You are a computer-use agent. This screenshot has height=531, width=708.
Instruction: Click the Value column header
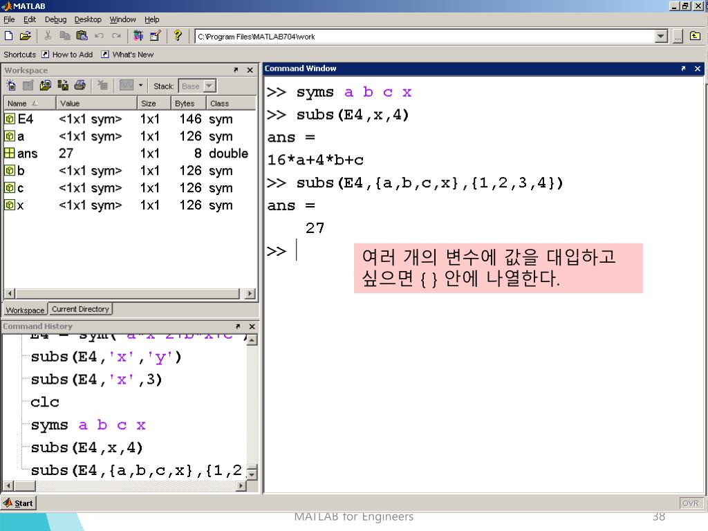(x=97, y=104)
